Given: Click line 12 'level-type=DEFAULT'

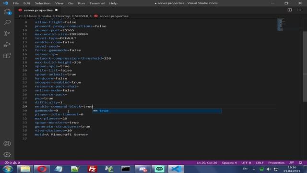Looking at the screenshot, I should pos(56,38).
